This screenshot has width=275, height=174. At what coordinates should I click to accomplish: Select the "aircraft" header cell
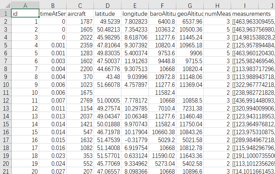coord(80,13)
